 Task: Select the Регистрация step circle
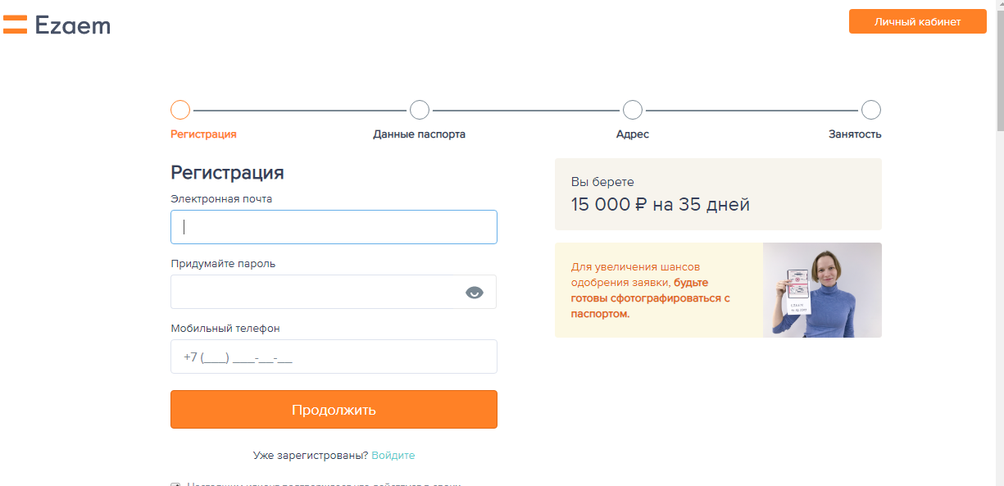click(x=180, y=110)
